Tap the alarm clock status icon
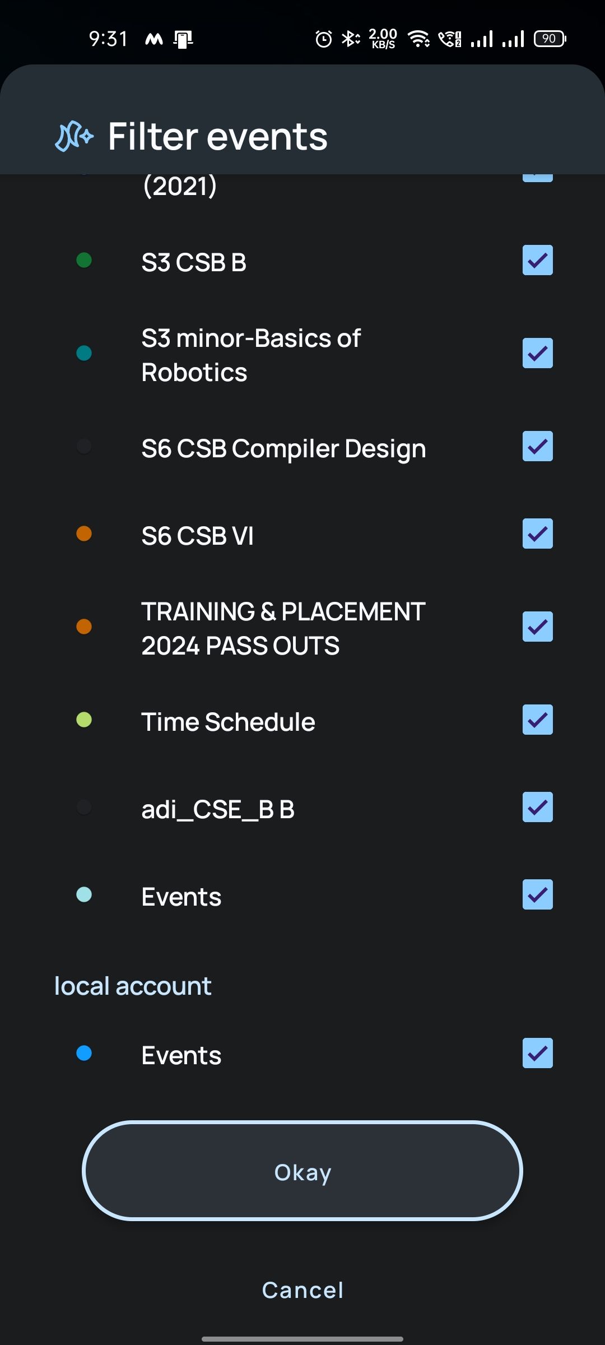This screenshot has width=605, height=1345. coord(323,39)
